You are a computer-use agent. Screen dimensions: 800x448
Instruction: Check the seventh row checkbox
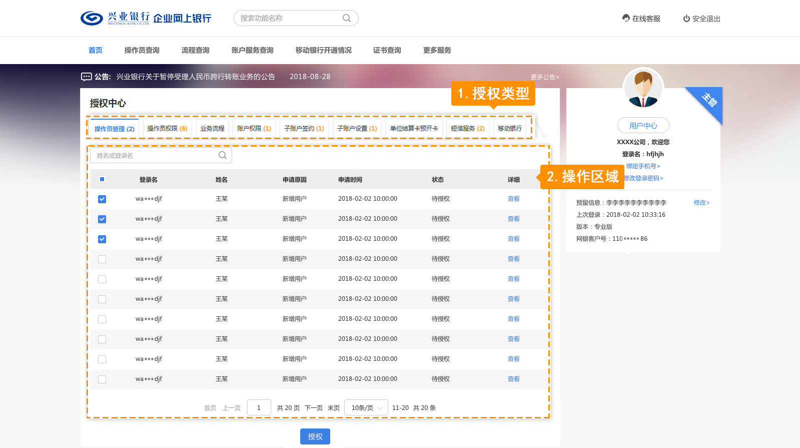point(102,319)
